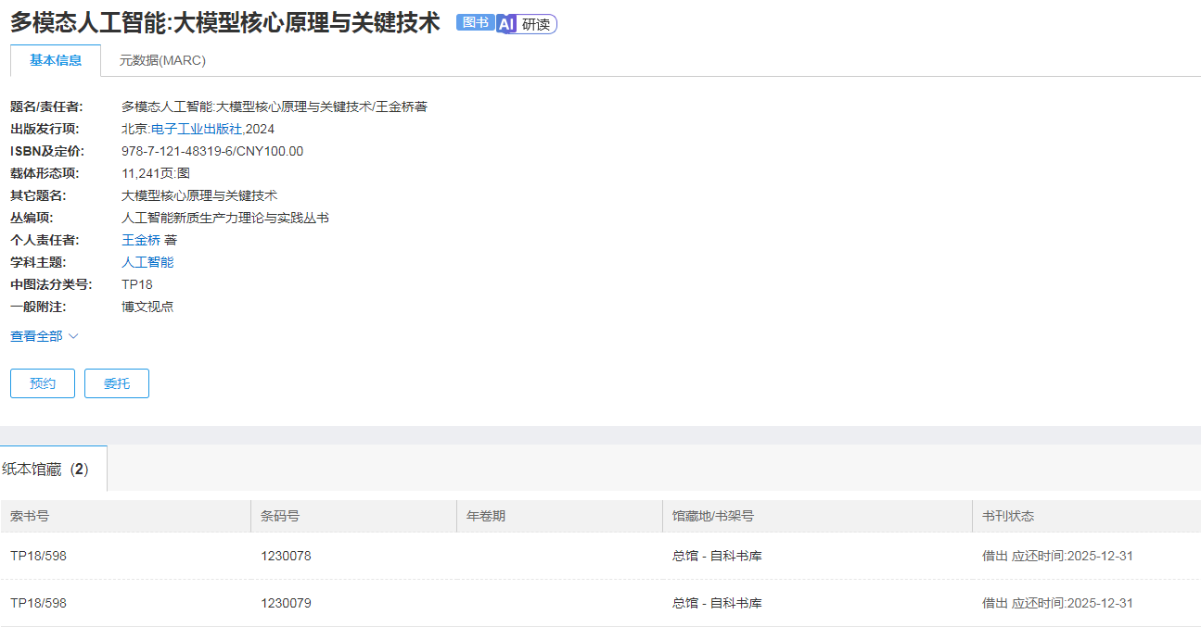Click the 图书 type badge next to the title
Screen dimensions: 1201x627
475,24
